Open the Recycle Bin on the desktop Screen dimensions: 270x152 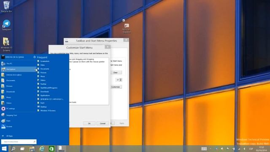6,7
